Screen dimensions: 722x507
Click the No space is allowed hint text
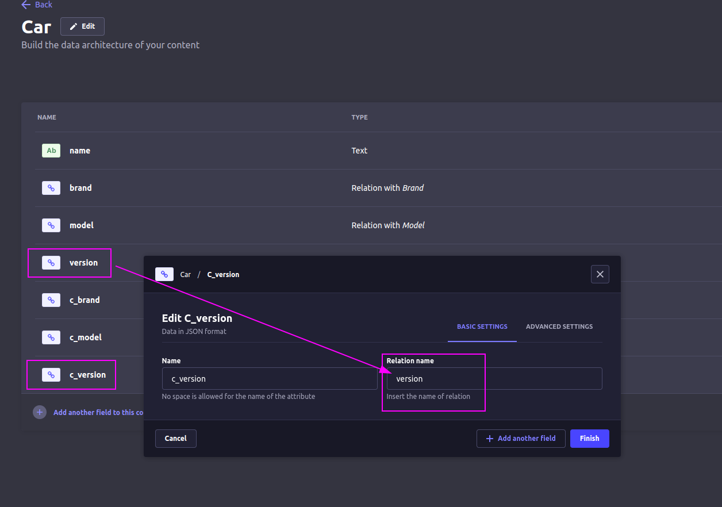coord(239,397)
